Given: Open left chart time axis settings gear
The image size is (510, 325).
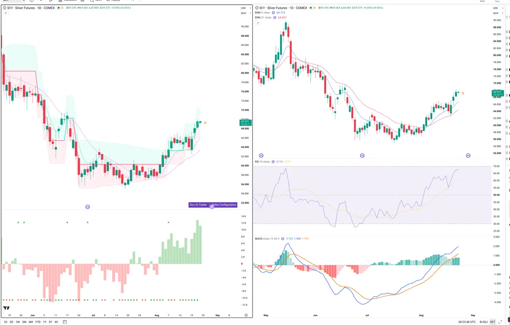Looking at the screenshot, I should (x=246, y=315).
